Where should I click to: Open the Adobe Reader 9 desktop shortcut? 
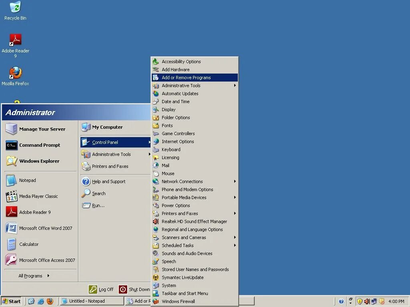(15, 46)
